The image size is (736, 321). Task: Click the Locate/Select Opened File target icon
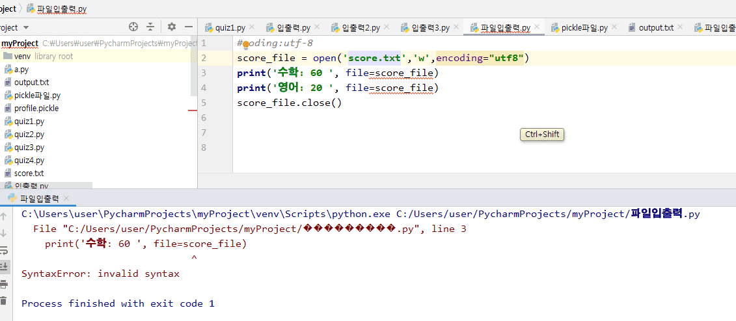pos(133,27)
